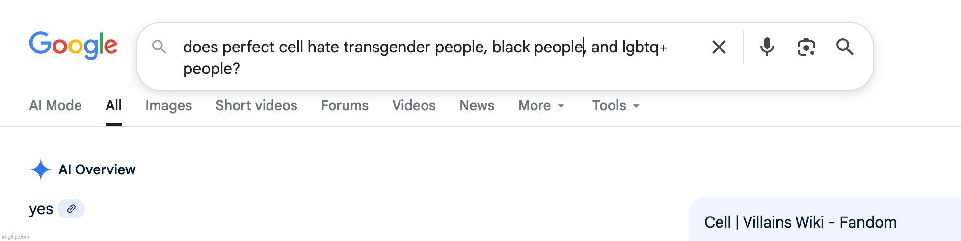This screenshot has height=241, width=961.
Task: Show News results
Action: pyautogui.click(x=477, y=106)
